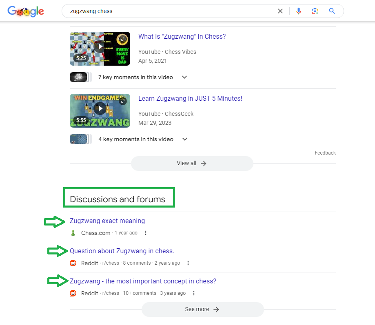Screen dimensions: 375x325
Task: Click the Google doodle logo
Action: click(x=25, y=11)
